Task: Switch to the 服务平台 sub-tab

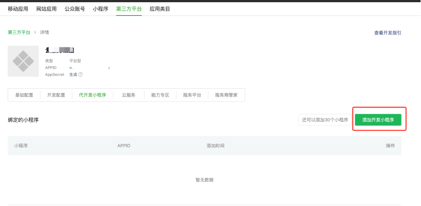Action: click(x=192, y=95)
